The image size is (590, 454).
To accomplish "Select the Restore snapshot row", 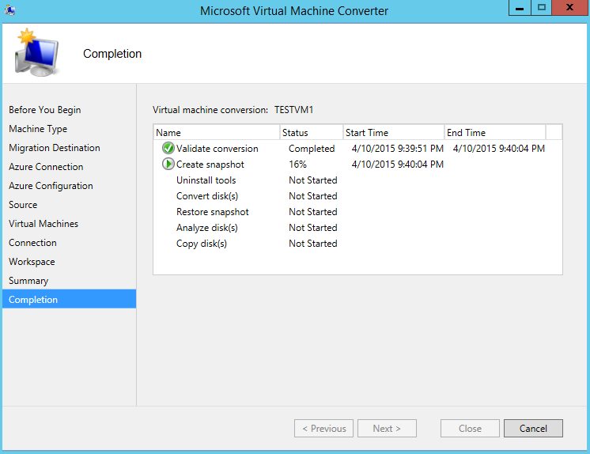I will coord(357,211).
